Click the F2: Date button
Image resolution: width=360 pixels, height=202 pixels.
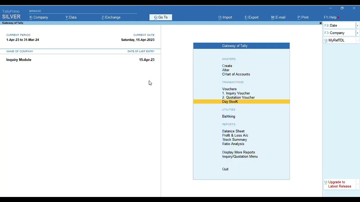click(339, 26)
